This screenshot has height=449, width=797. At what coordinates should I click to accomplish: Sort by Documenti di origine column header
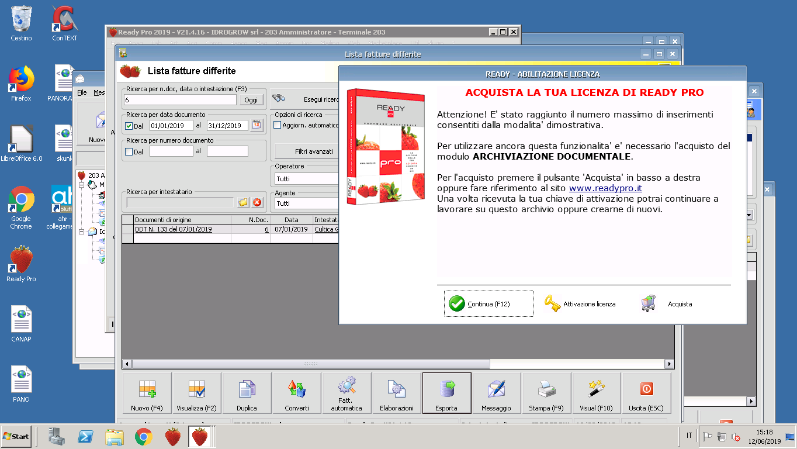182,220
